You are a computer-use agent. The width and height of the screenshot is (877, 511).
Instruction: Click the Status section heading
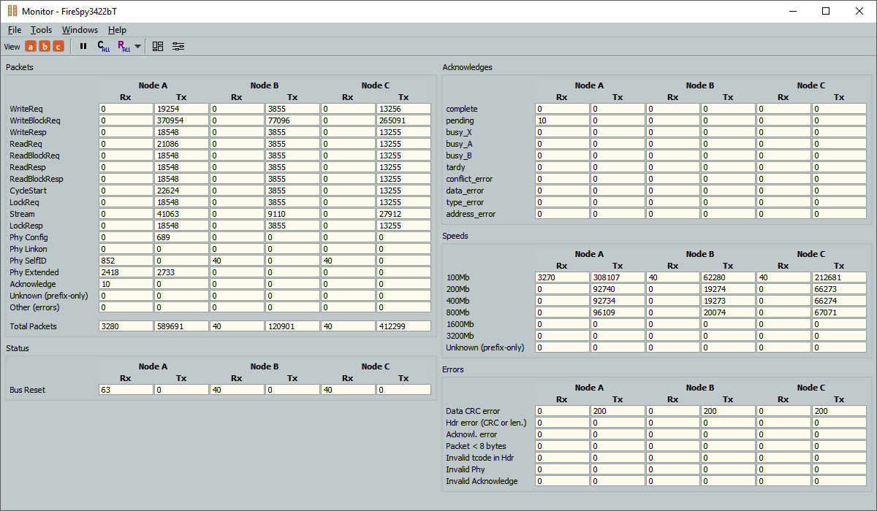coord(18,348)
